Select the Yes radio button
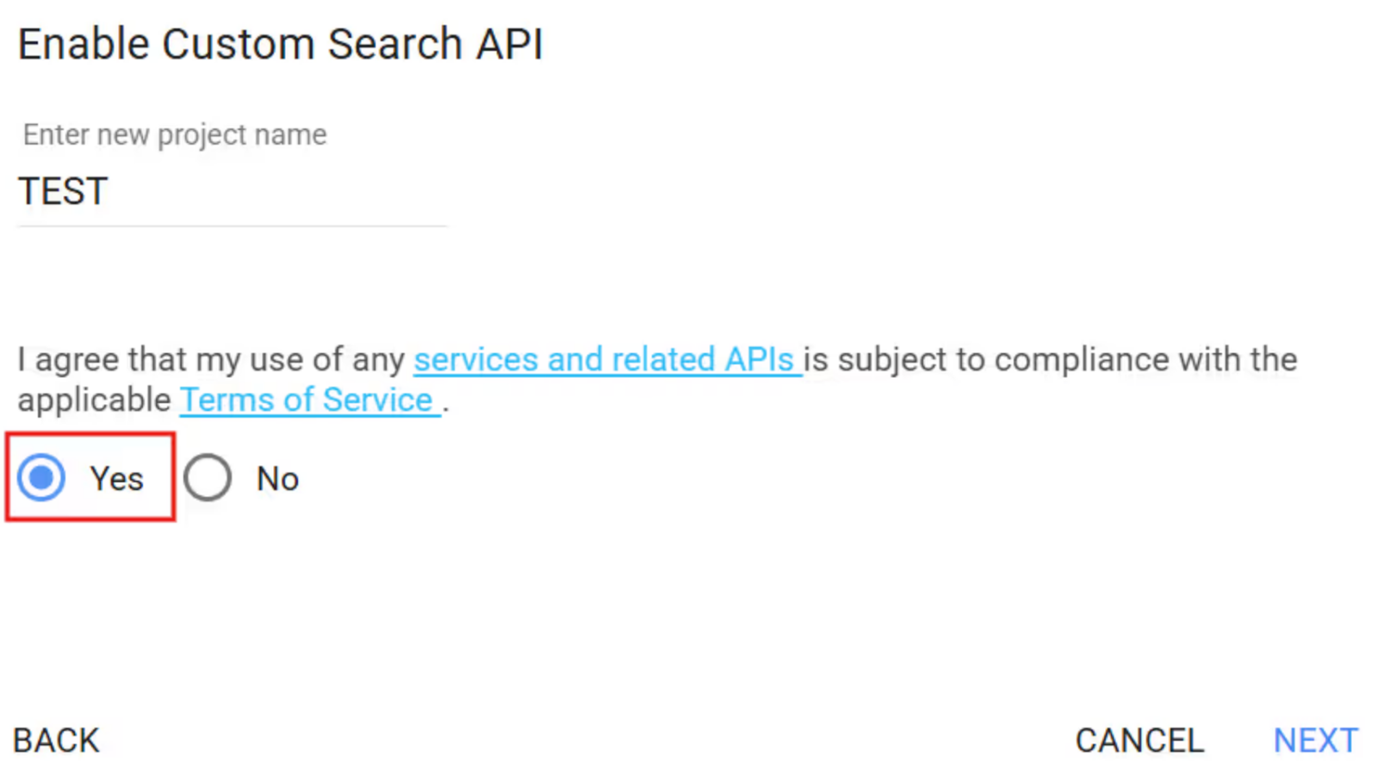The height and width of the screenshot is (769, 1378). (41, 477)
